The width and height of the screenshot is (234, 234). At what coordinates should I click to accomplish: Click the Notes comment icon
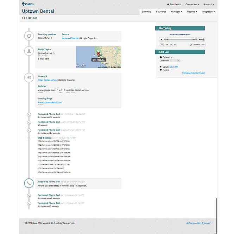161,70
